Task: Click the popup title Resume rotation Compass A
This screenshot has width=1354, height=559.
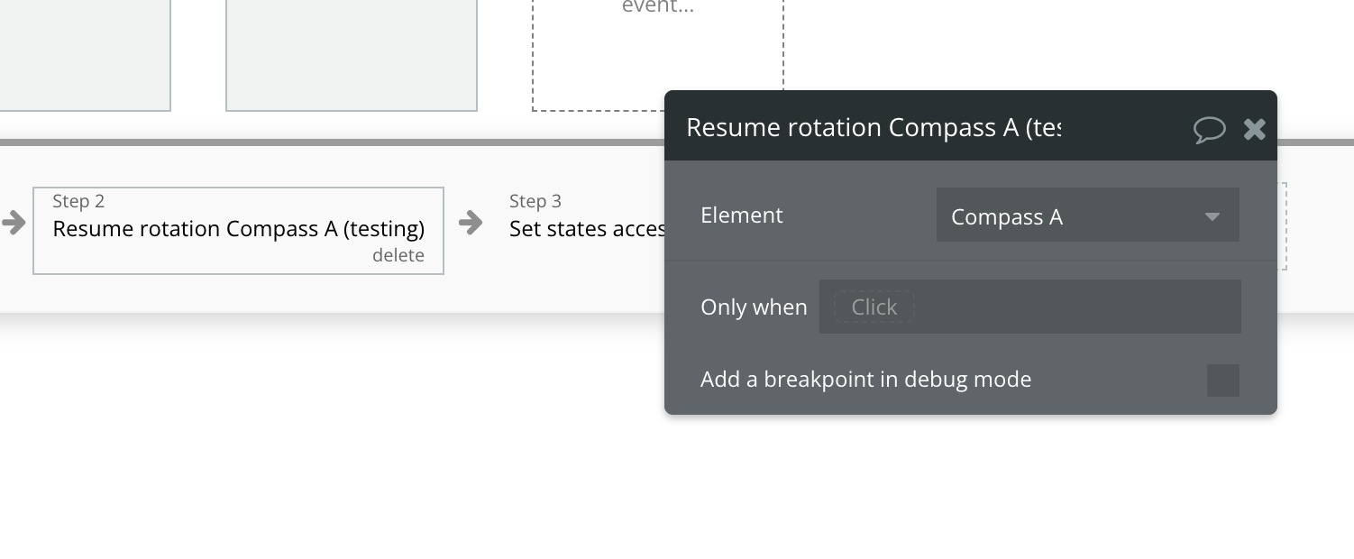Action: click(x=873, y=128)
